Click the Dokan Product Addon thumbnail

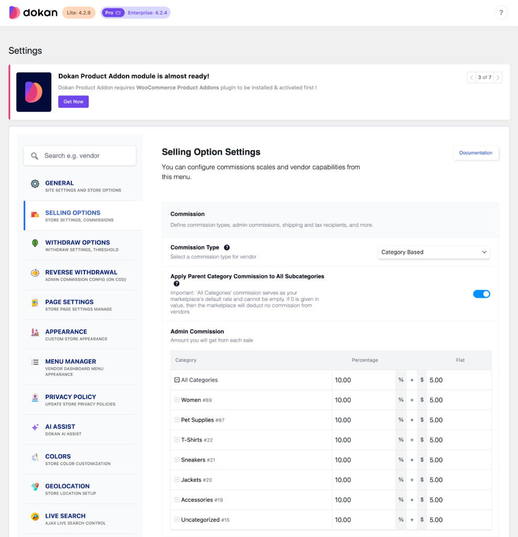34,92
